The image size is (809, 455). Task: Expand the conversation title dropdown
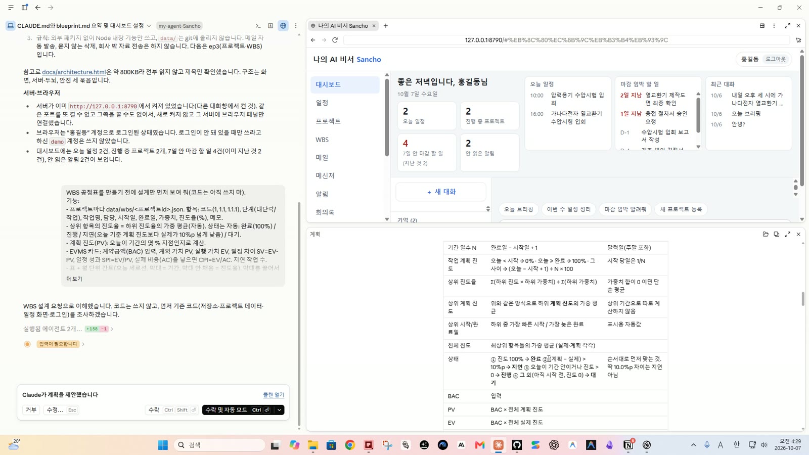[149, 26]
